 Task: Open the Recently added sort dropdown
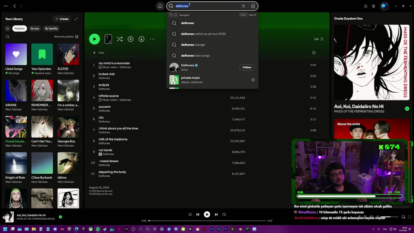tap(66, 37)
